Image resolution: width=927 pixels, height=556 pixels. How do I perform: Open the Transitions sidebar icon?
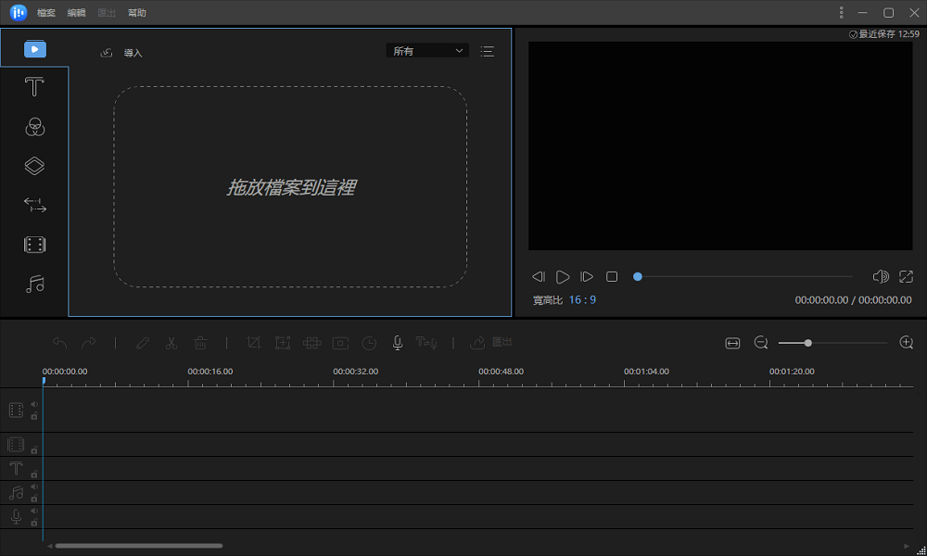point(35,205)
